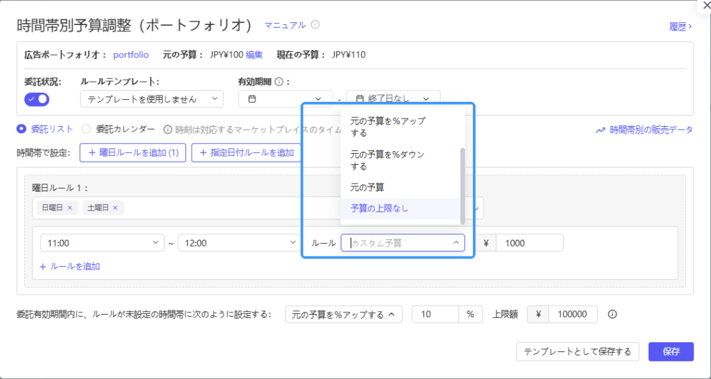Expand the 11:00 start time dropdown
This screenshot has width=711, height=379.
pos(102,243)
